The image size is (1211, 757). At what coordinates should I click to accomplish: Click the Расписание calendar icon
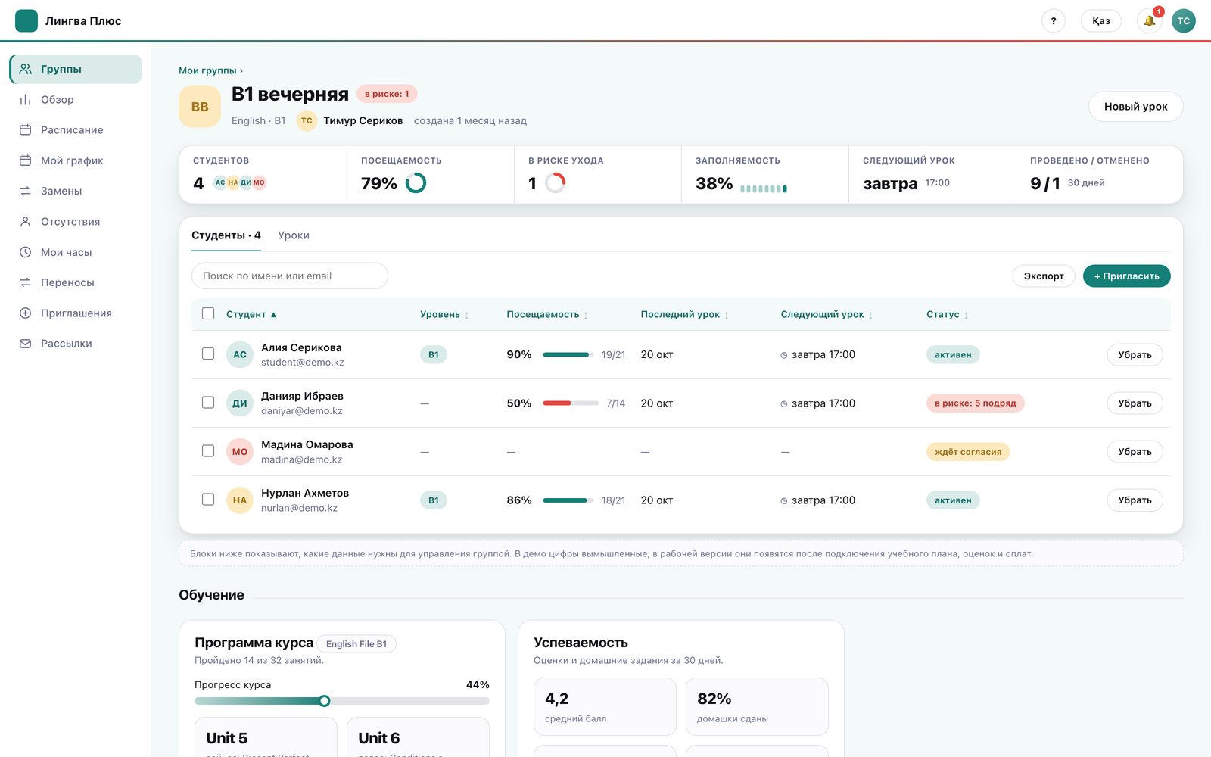click(x=25, y=129)
